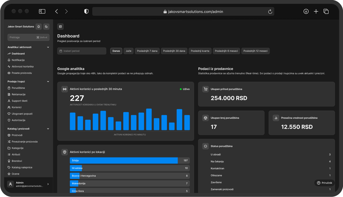Click the live broadcast icon for active users
This screenshot has height=197, width=343.
point(65,89)
